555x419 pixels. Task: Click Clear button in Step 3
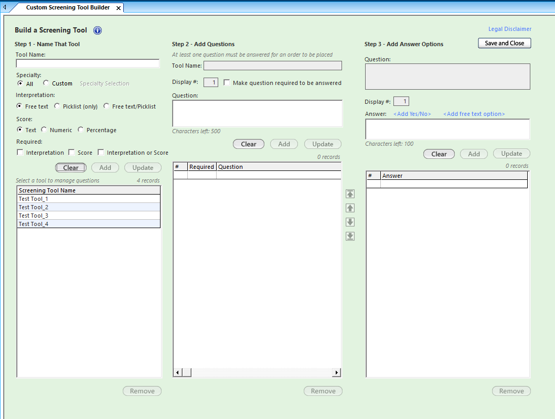coord(439,154)
